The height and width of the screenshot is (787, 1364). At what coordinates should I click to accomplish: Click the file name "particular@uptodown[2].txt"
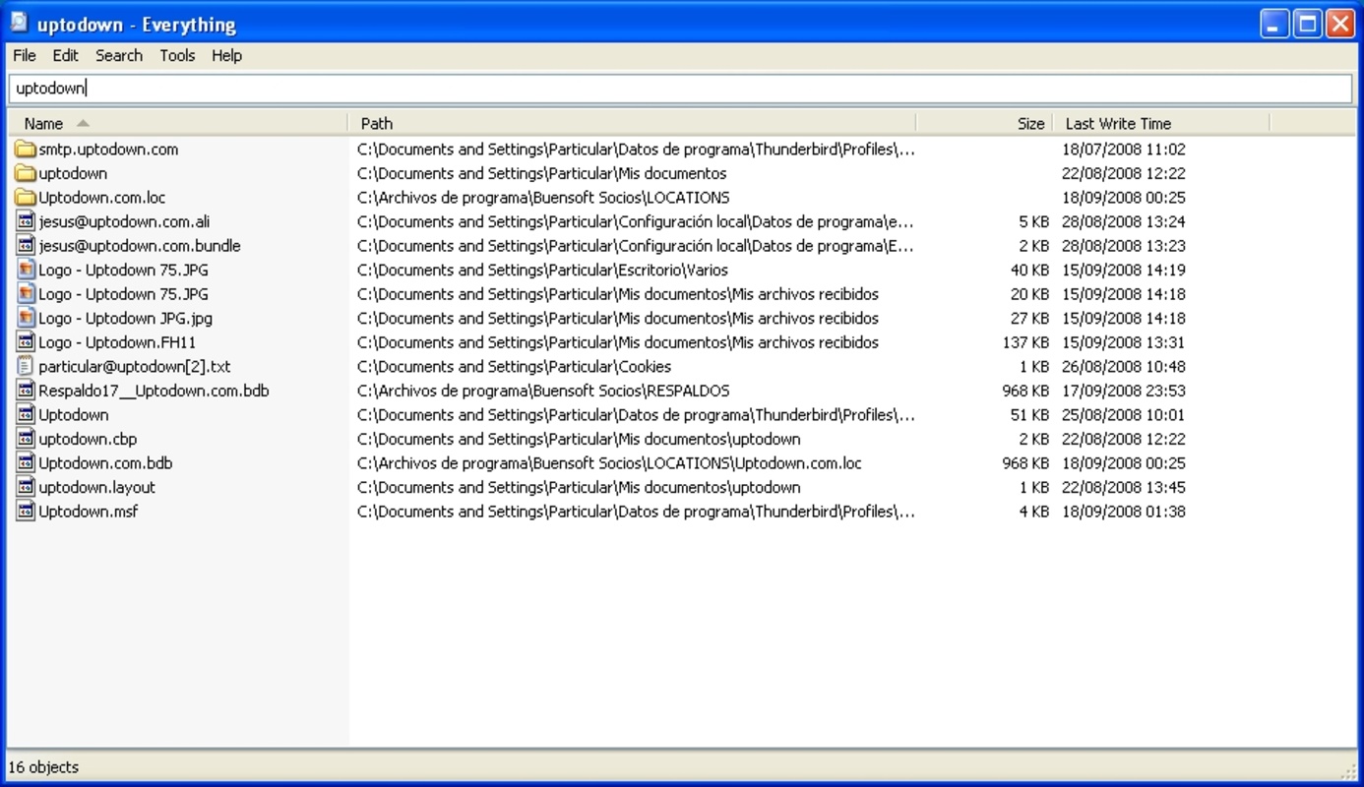click(x=135, y=367)
